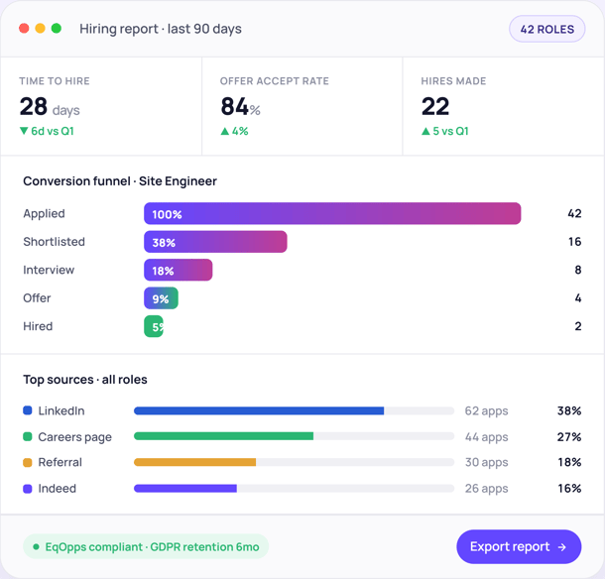This screenshot has height=579, width=605.
Task: Click the green maximize window dot
Action: click(57, 28)
